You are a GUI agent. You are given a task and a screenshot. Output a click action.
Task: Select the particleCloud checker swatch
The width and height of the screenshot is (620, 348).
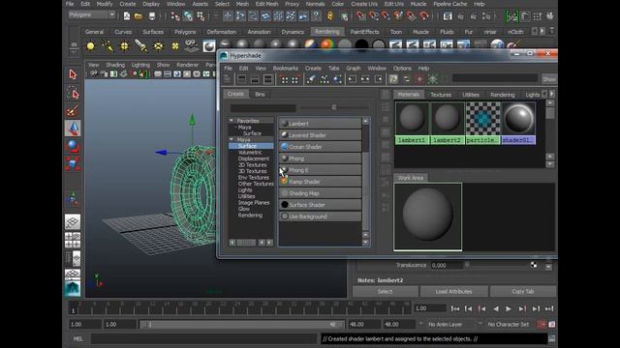click(482, 123)
